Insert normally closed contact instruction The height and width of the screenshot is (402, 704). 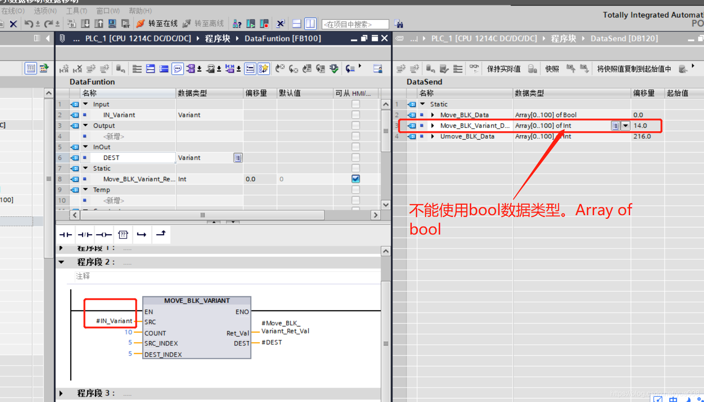pyautogui.click(x=85, y=235)
